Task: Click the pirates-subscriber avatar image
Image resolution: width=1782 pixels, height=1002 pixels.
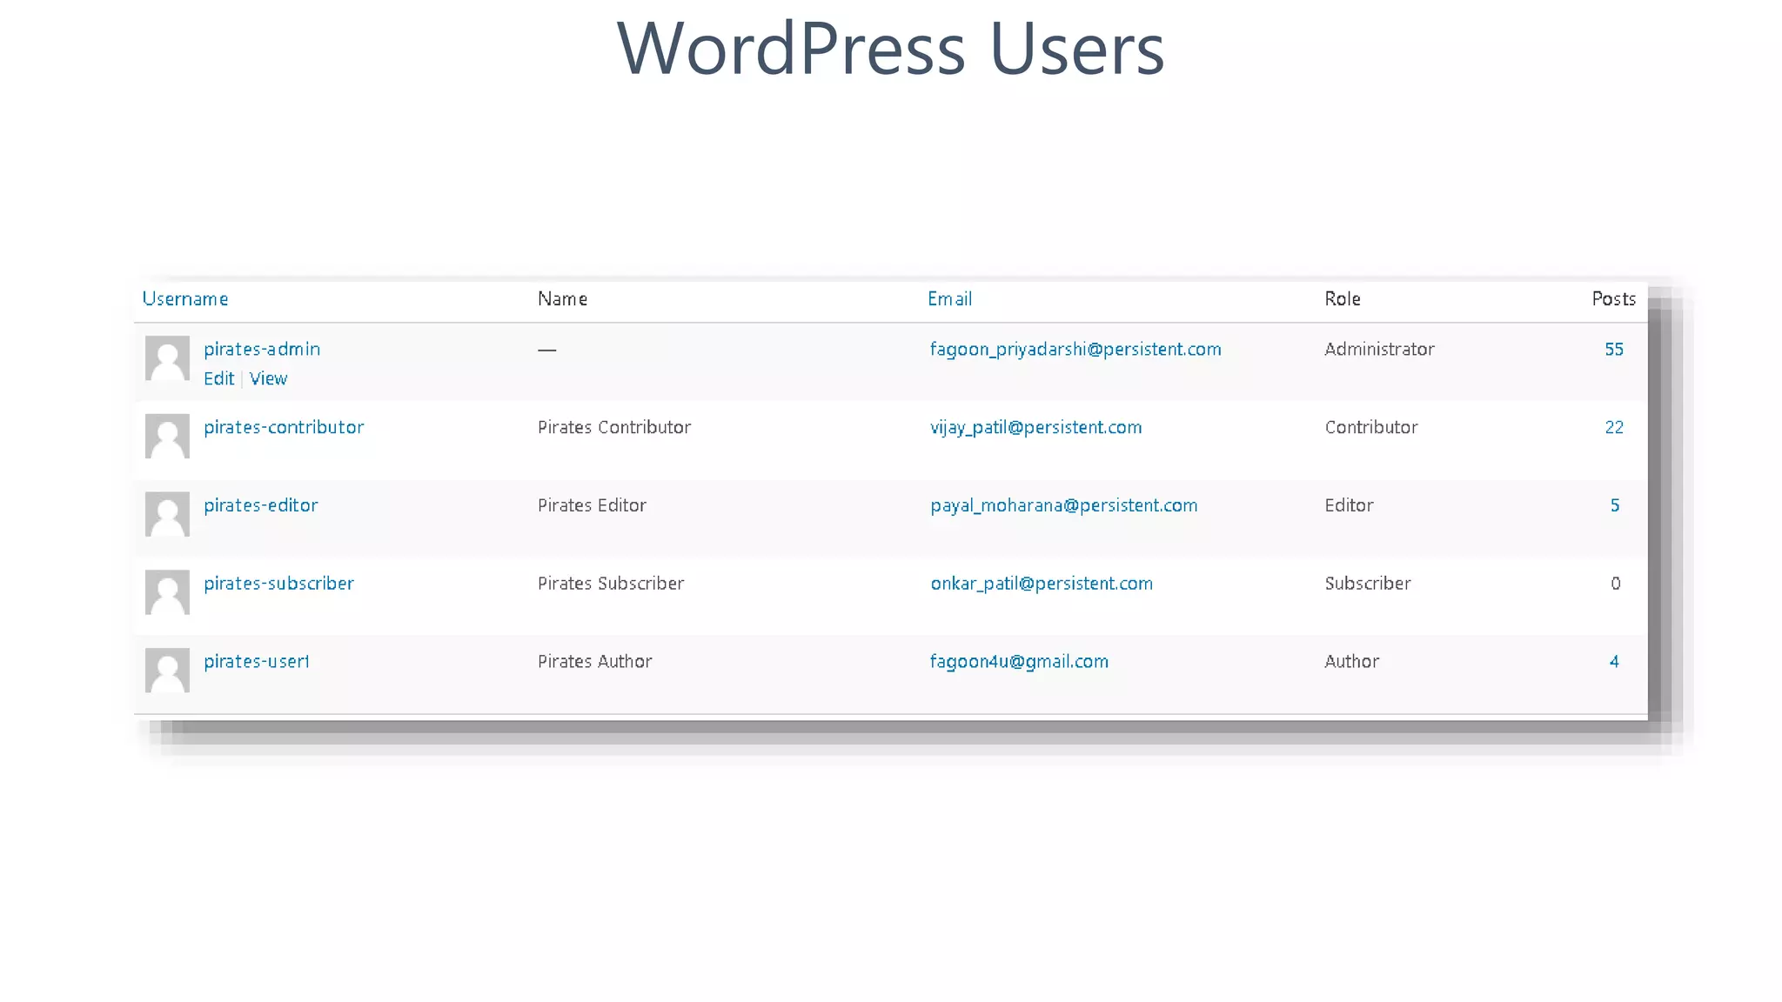Action: coord(167,592)
